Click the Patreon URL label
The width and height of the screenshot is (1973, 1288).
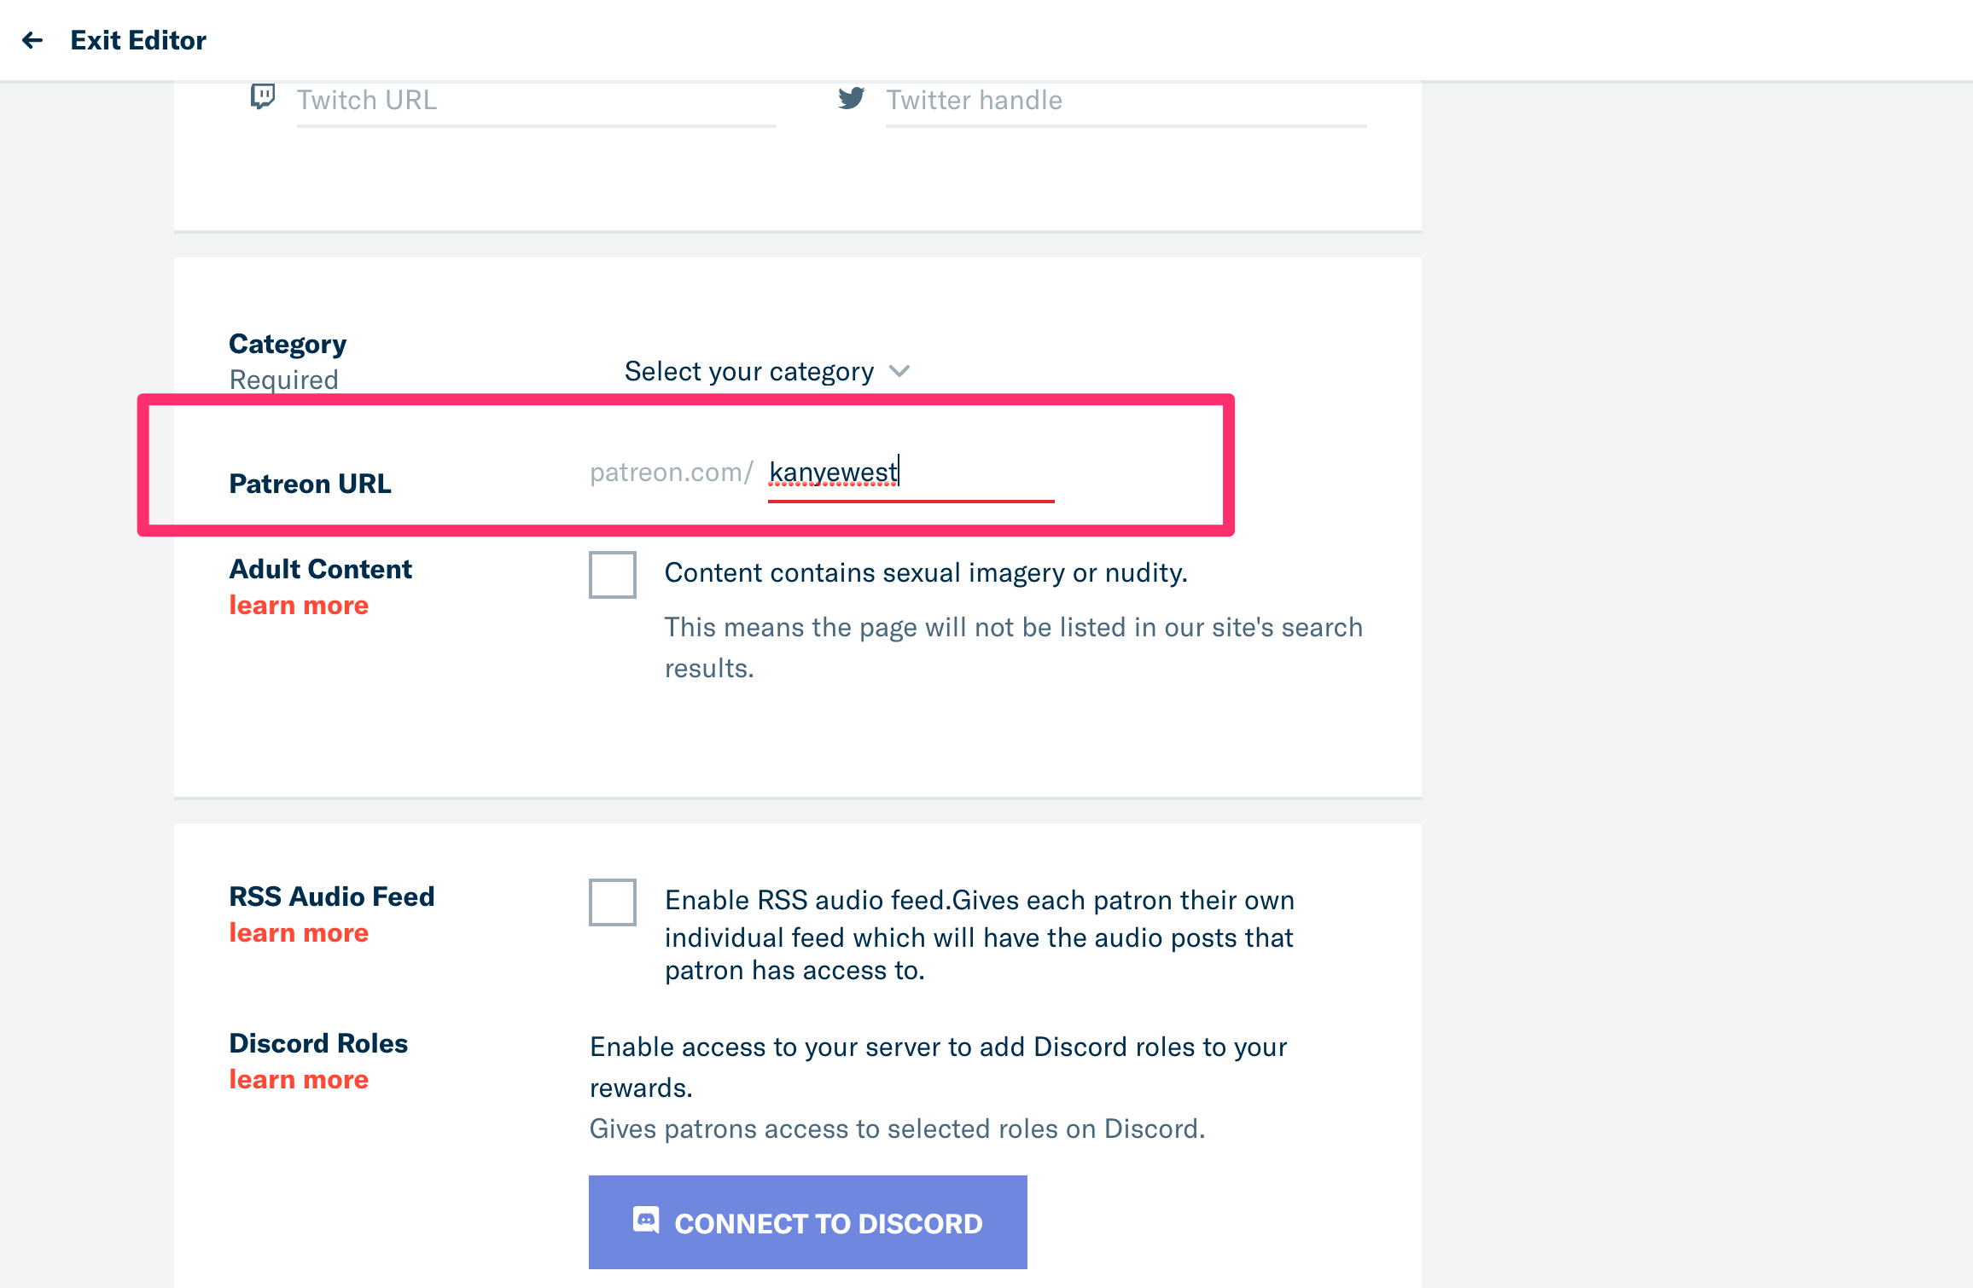coord(310,484)
